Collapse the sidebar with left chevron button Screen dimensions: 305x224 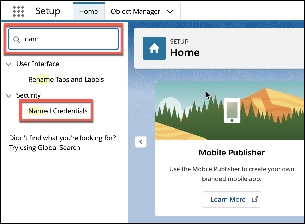(141, 142)
